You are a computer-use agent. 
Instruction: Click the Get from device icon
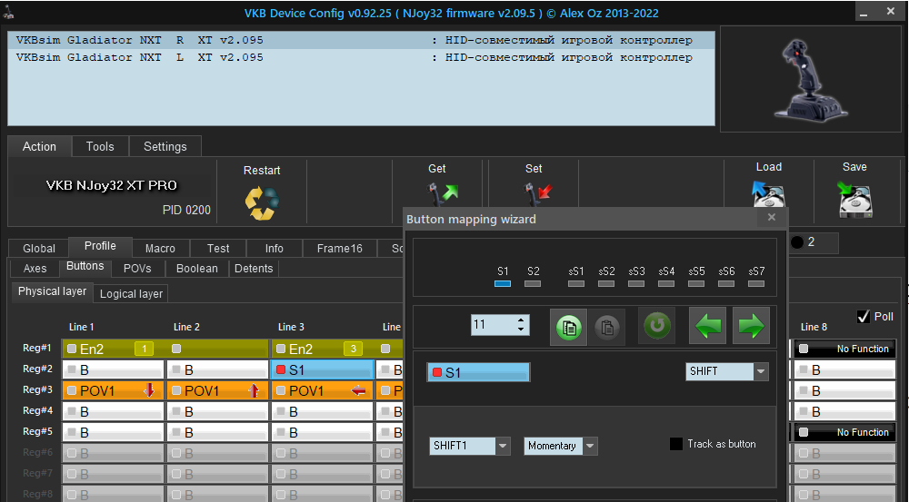click(x=443, y=193)
